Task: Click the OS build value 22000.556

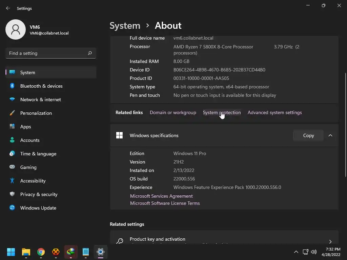Action: tap(184, 179)
